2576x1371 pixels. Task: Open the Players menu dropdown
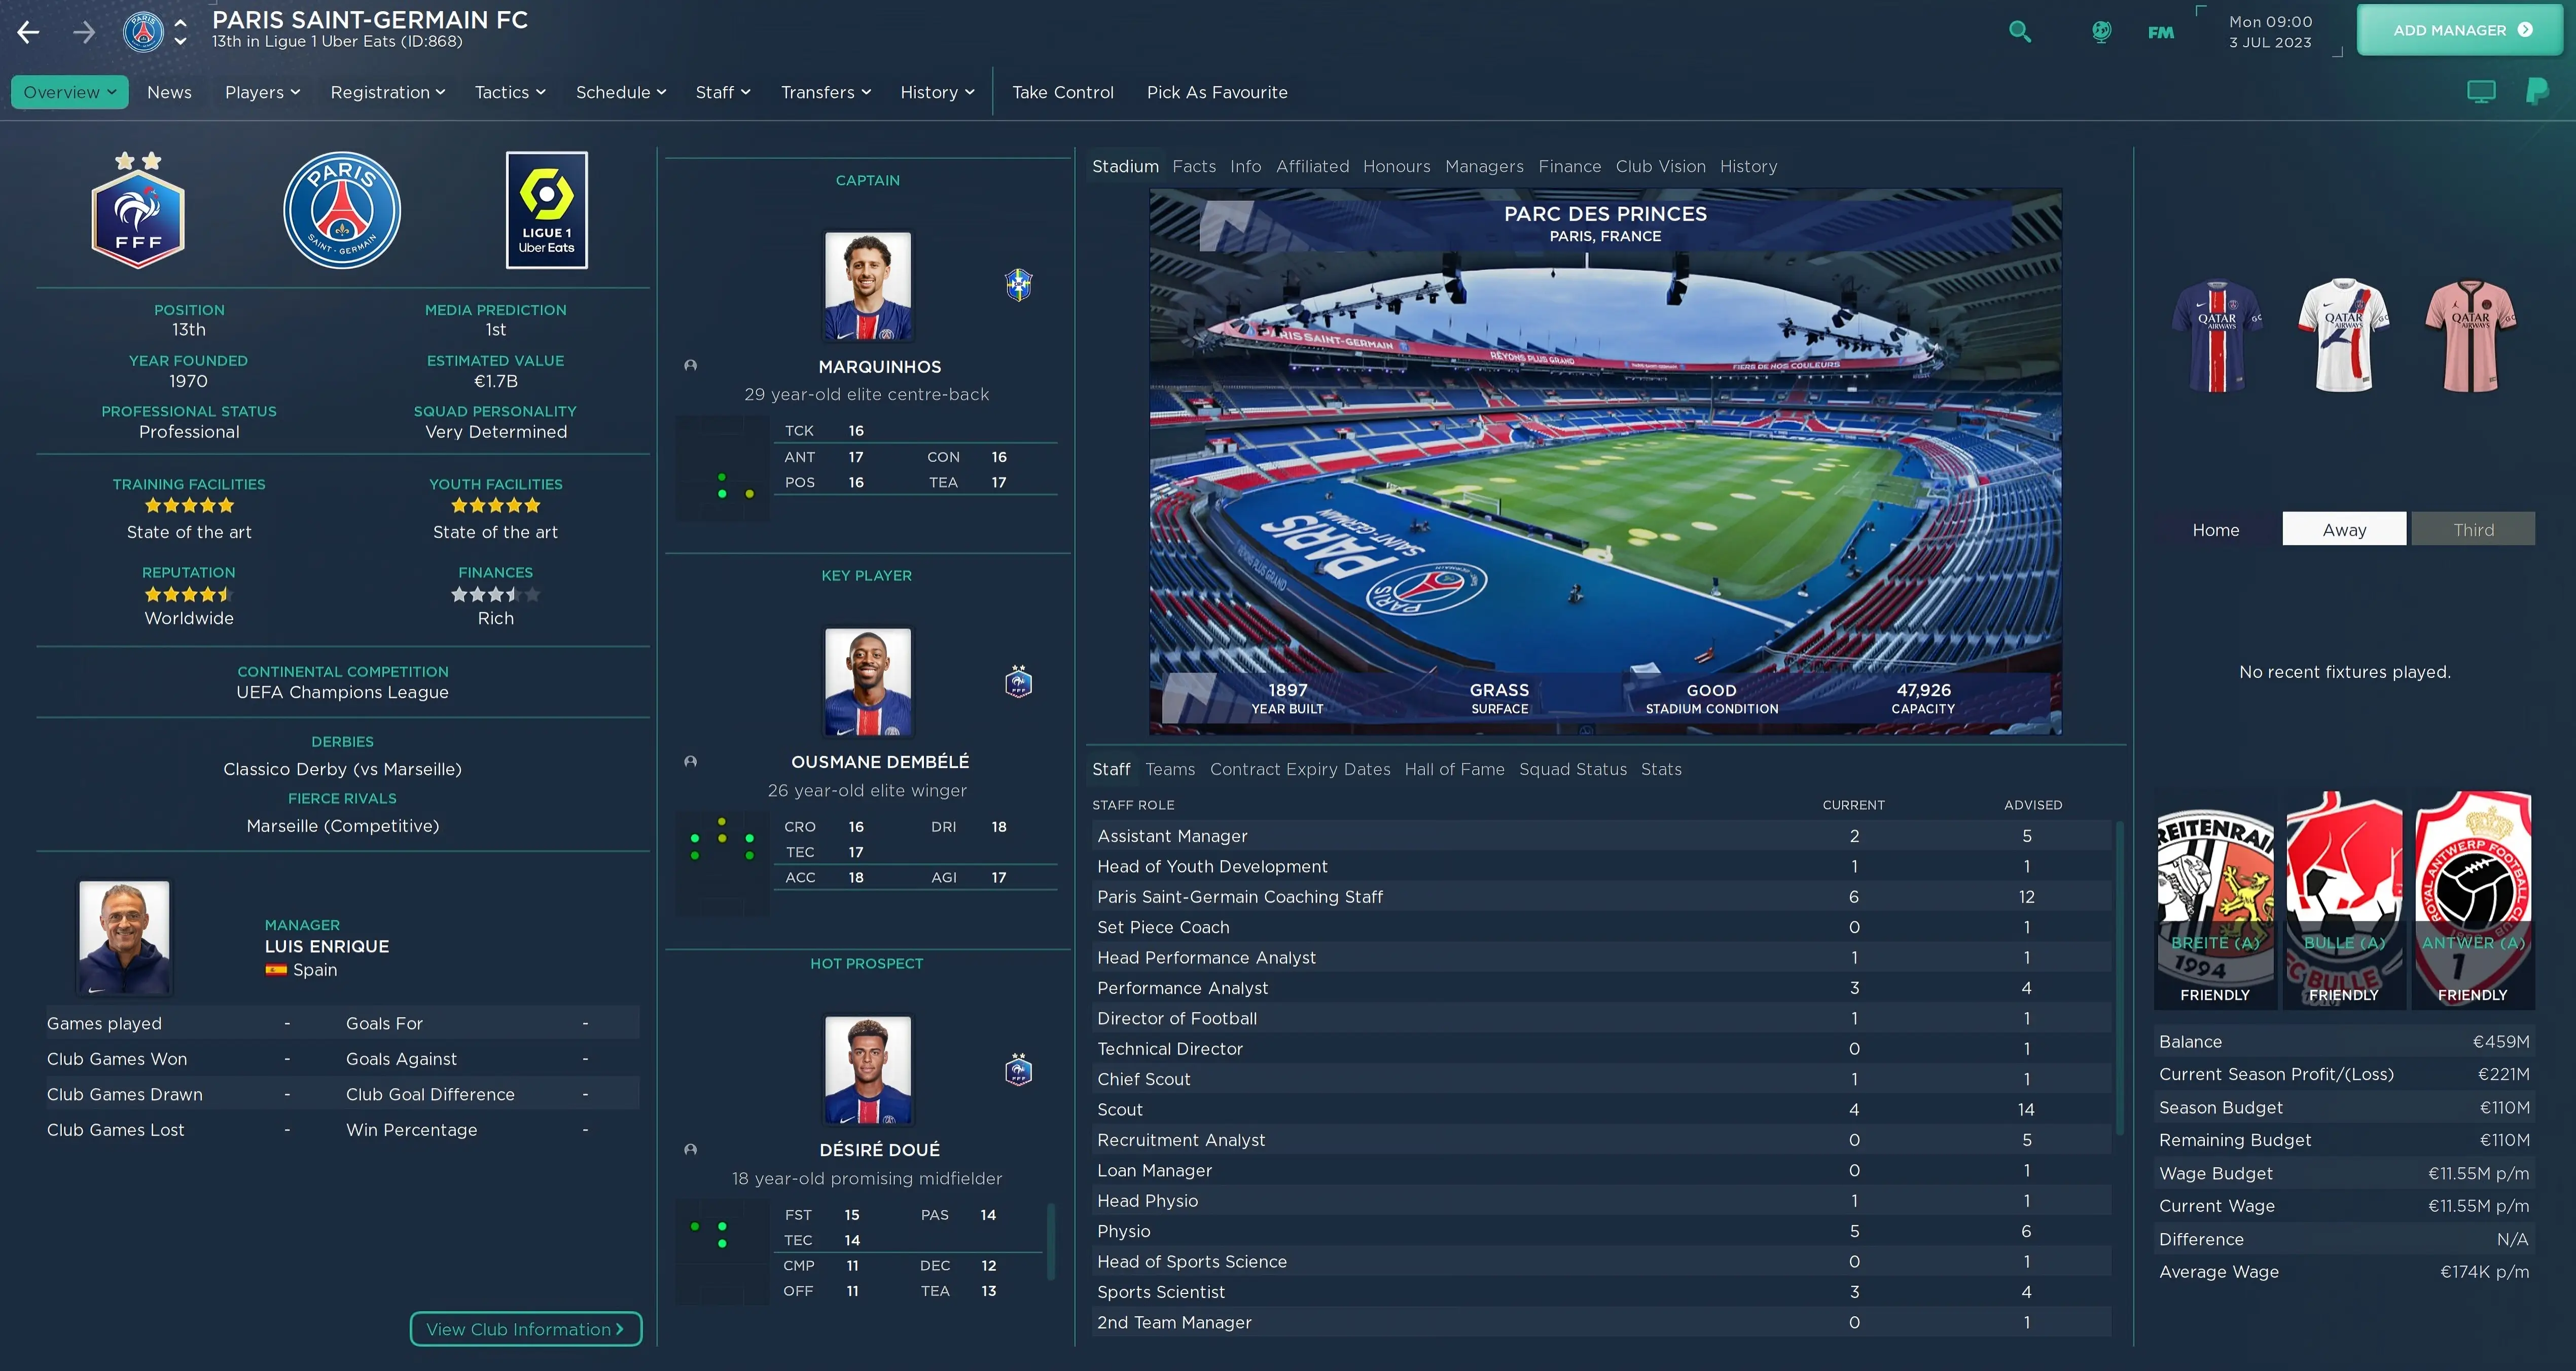[262, 92]
